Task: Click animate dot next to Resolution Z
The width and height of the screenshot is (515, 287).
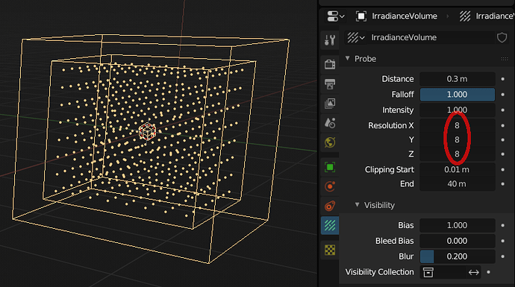Action: (503, 154)
